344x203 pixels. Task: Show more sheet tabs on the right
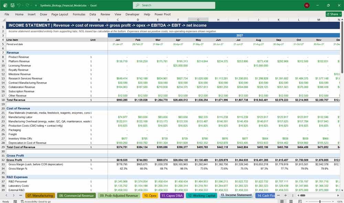278,195
